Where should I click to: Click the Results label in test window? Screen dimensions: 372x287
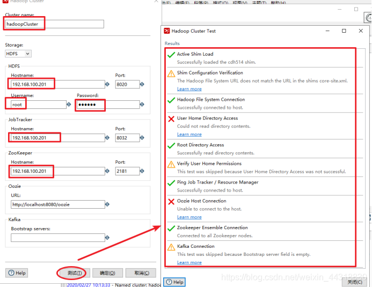point(172,43)
